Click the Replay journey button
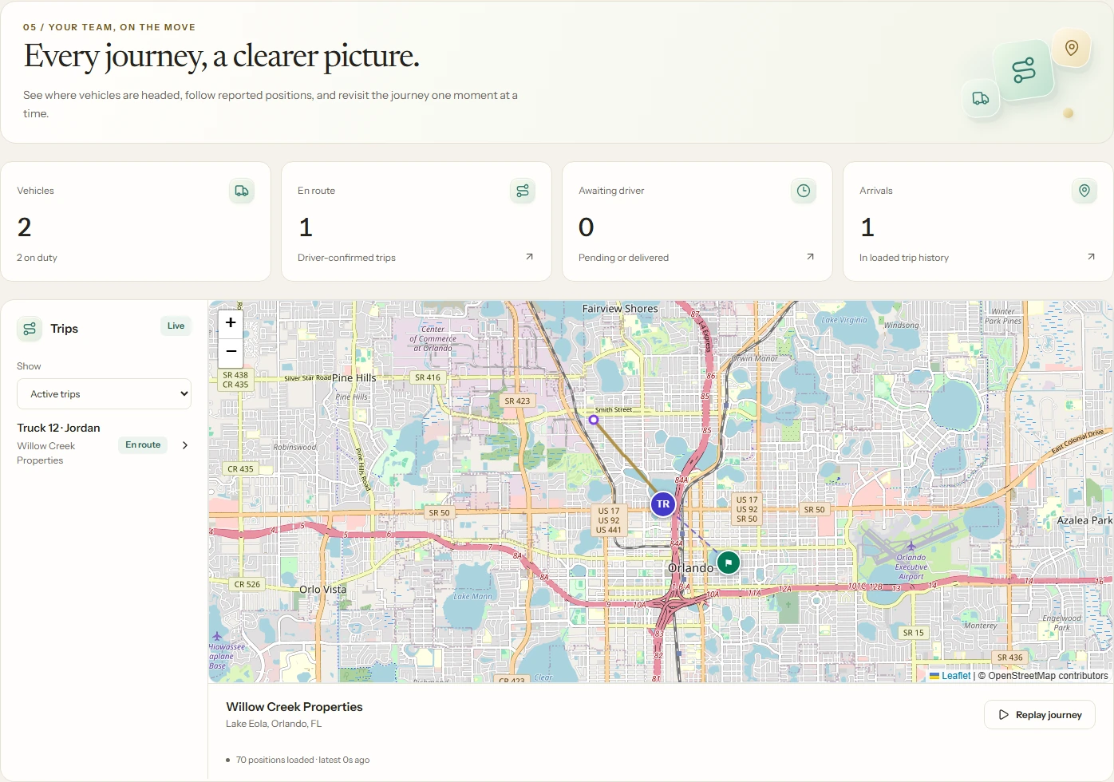This screenshot has width=1114, height=782. click(1039, 715)
